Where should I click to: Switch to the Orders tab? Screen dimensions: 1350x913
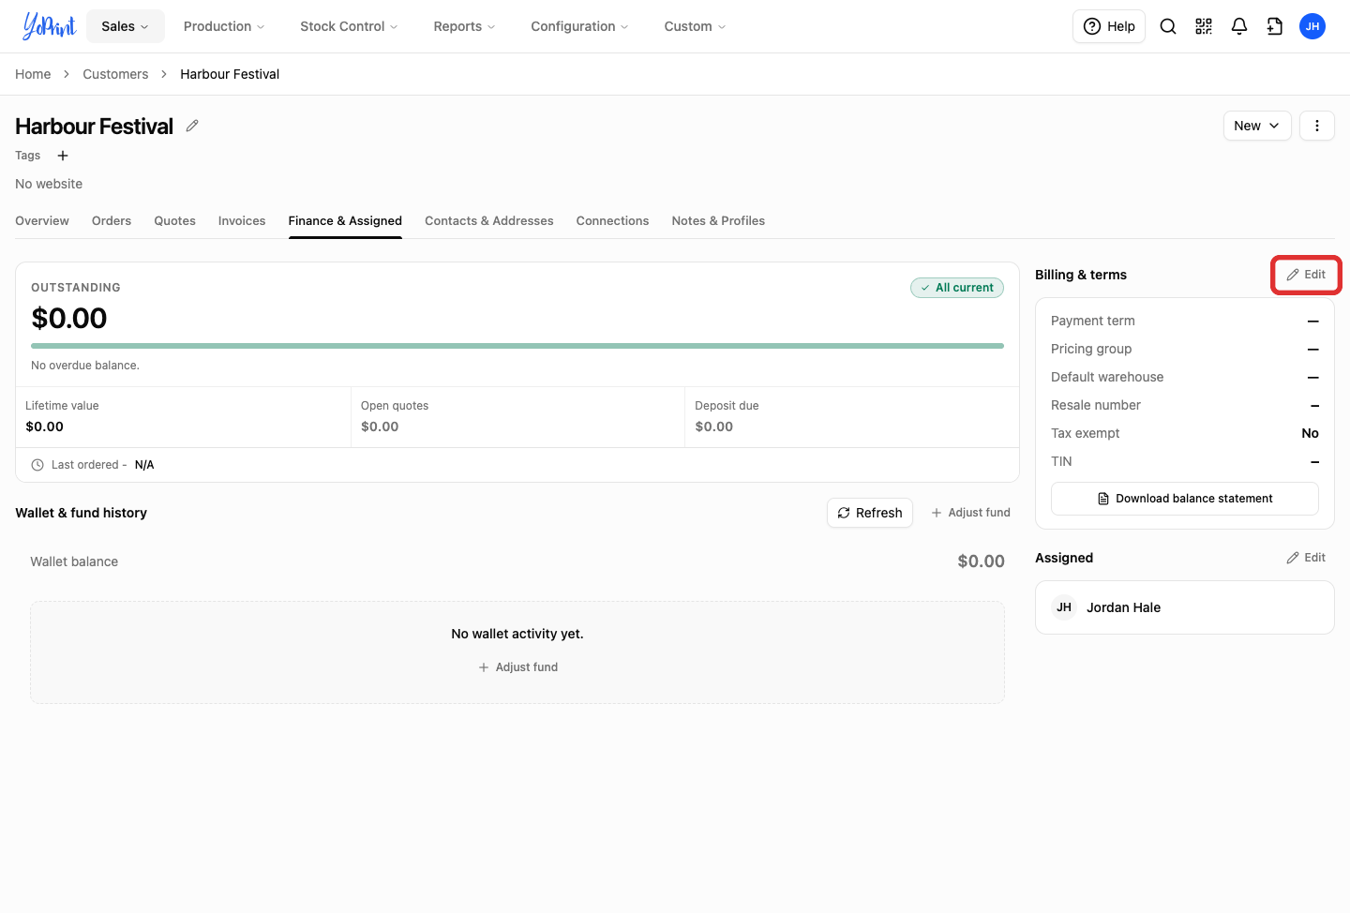point(112,221)
